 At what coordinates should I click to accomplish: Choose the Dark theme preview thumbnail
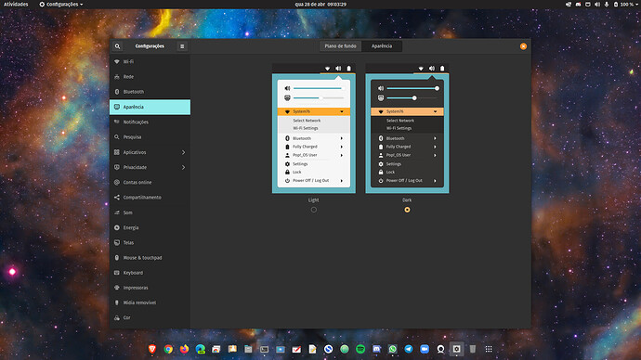[x=407, y=129]
